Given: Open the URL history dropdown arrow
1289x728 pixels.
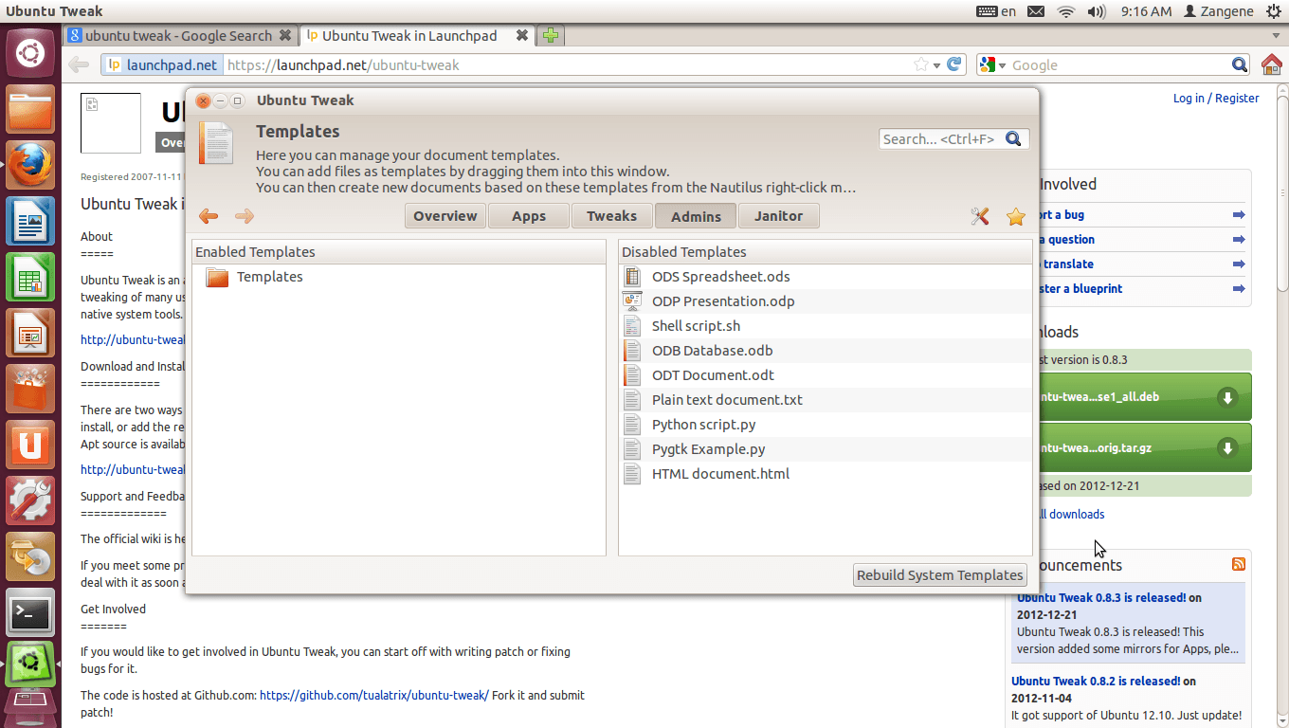Looking at the screenshot, I should click(936, 65).
